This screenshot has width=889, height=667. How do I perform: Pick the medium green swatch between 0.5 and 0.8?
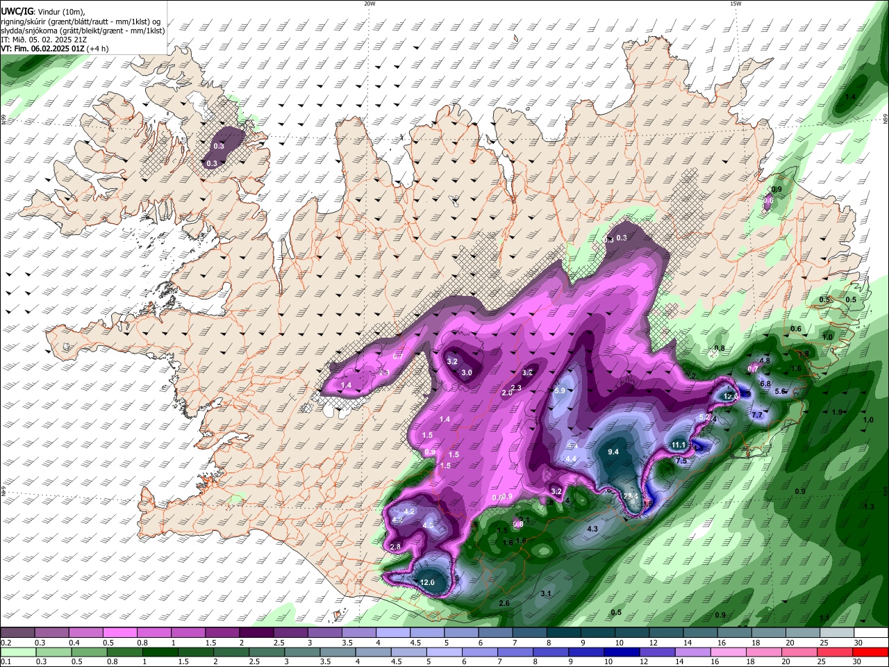89,652
